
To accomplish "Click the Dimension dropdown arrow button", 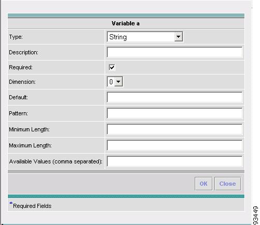I will (x=119, y=82).
